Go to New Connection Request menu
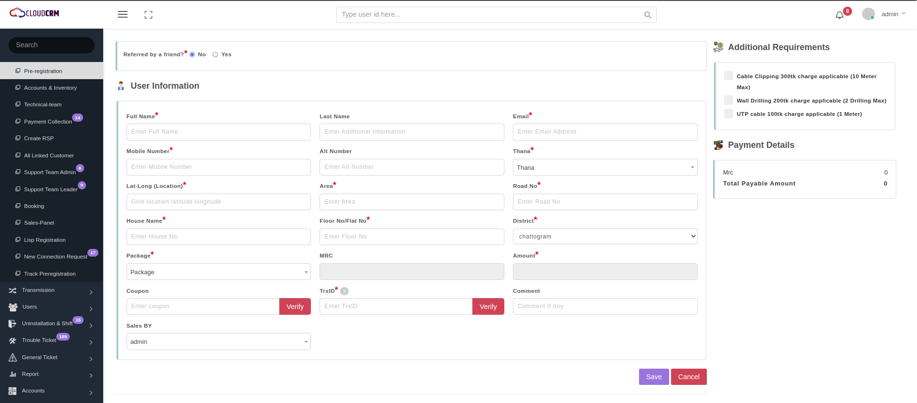The image size is (917, 403). click(x=55, y=257)
